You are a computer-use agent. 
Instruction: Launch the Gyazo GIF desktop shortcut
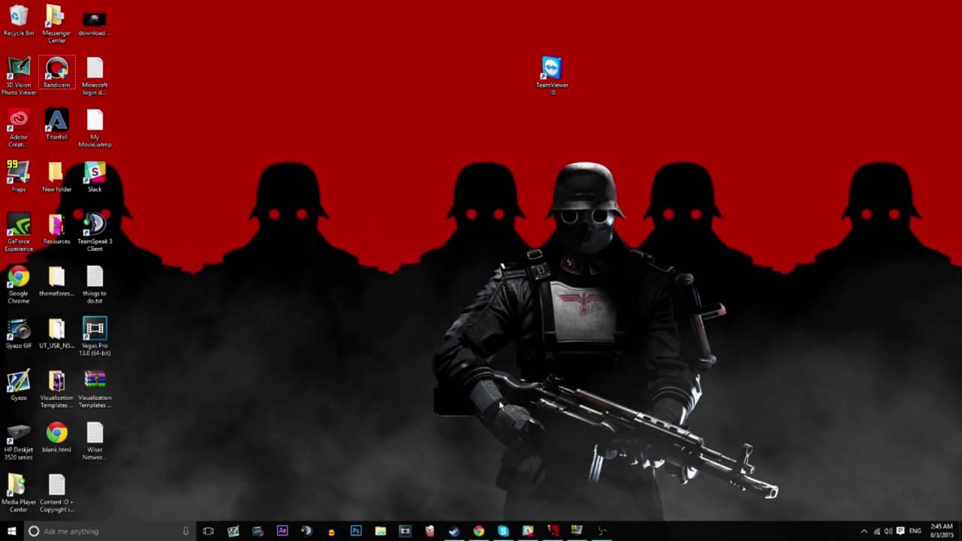[19, 333]
